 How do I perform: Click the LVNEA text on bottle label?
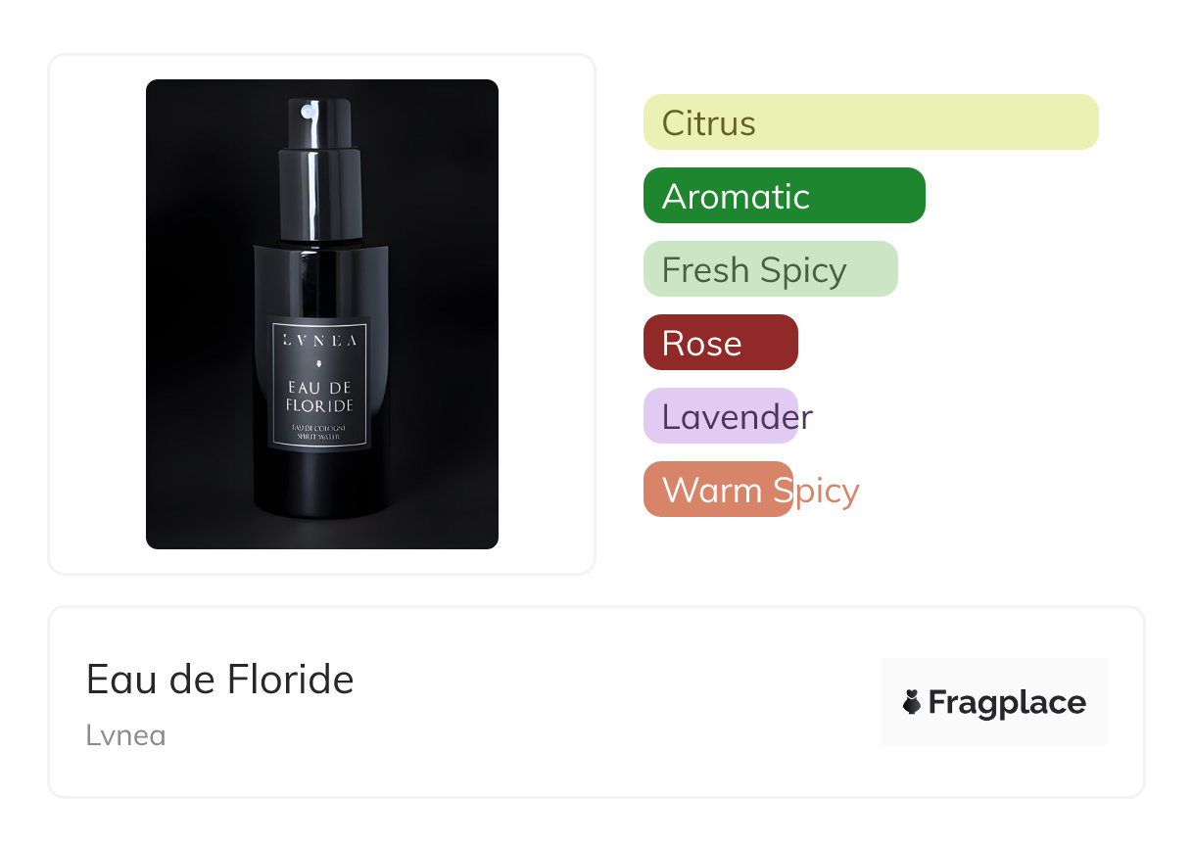click(320, 341)
